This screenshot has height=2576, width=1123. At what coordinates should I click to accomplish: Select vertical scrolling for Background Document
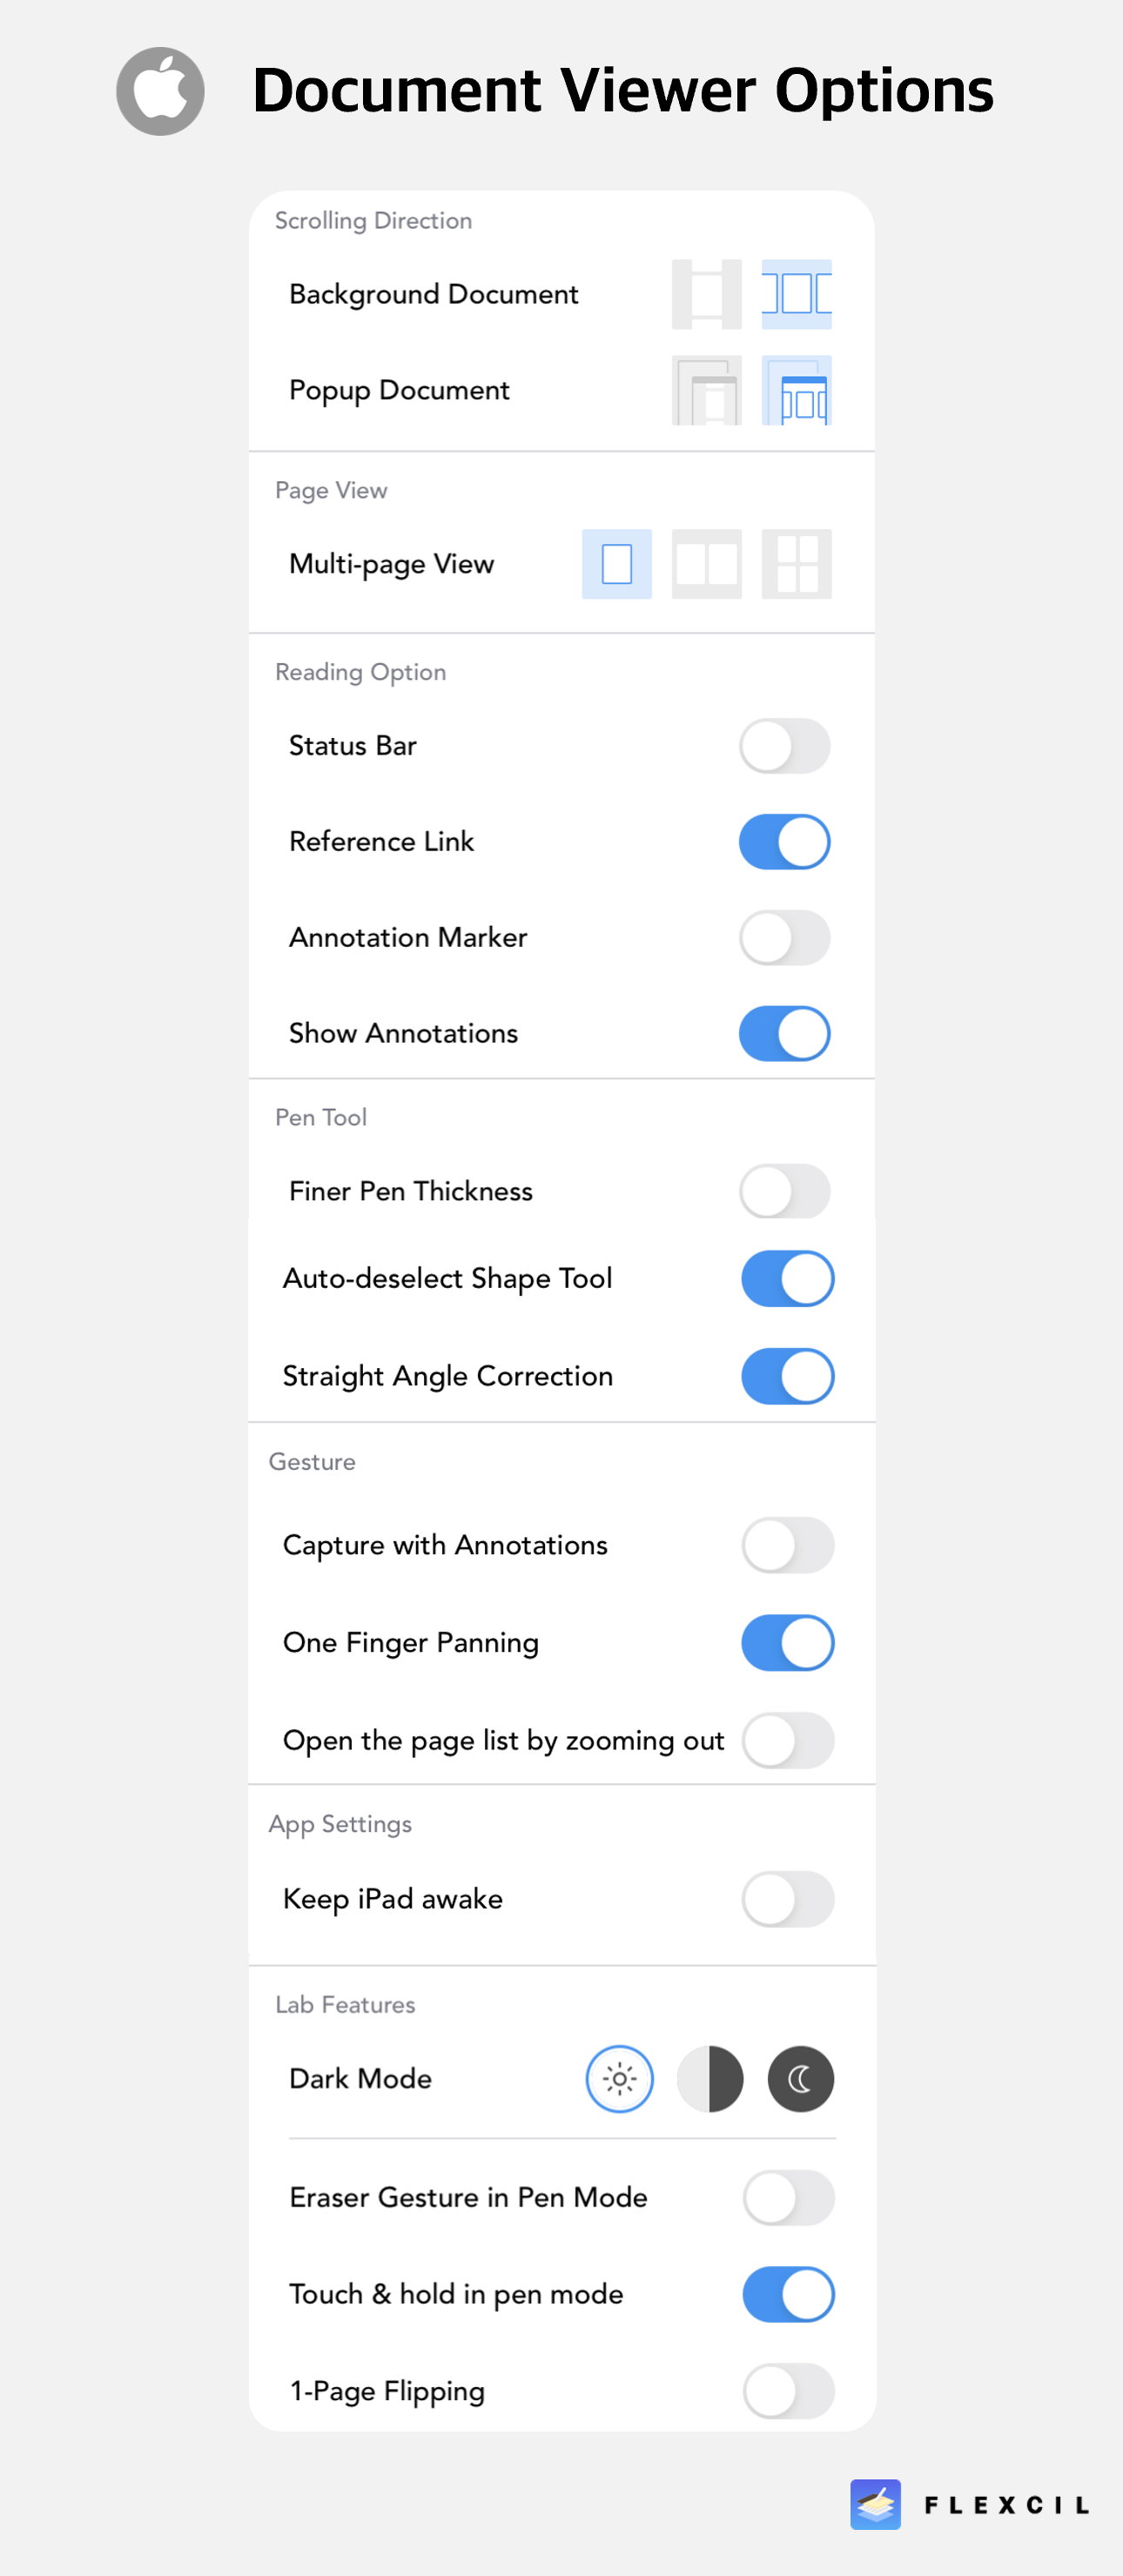point(706,293)
